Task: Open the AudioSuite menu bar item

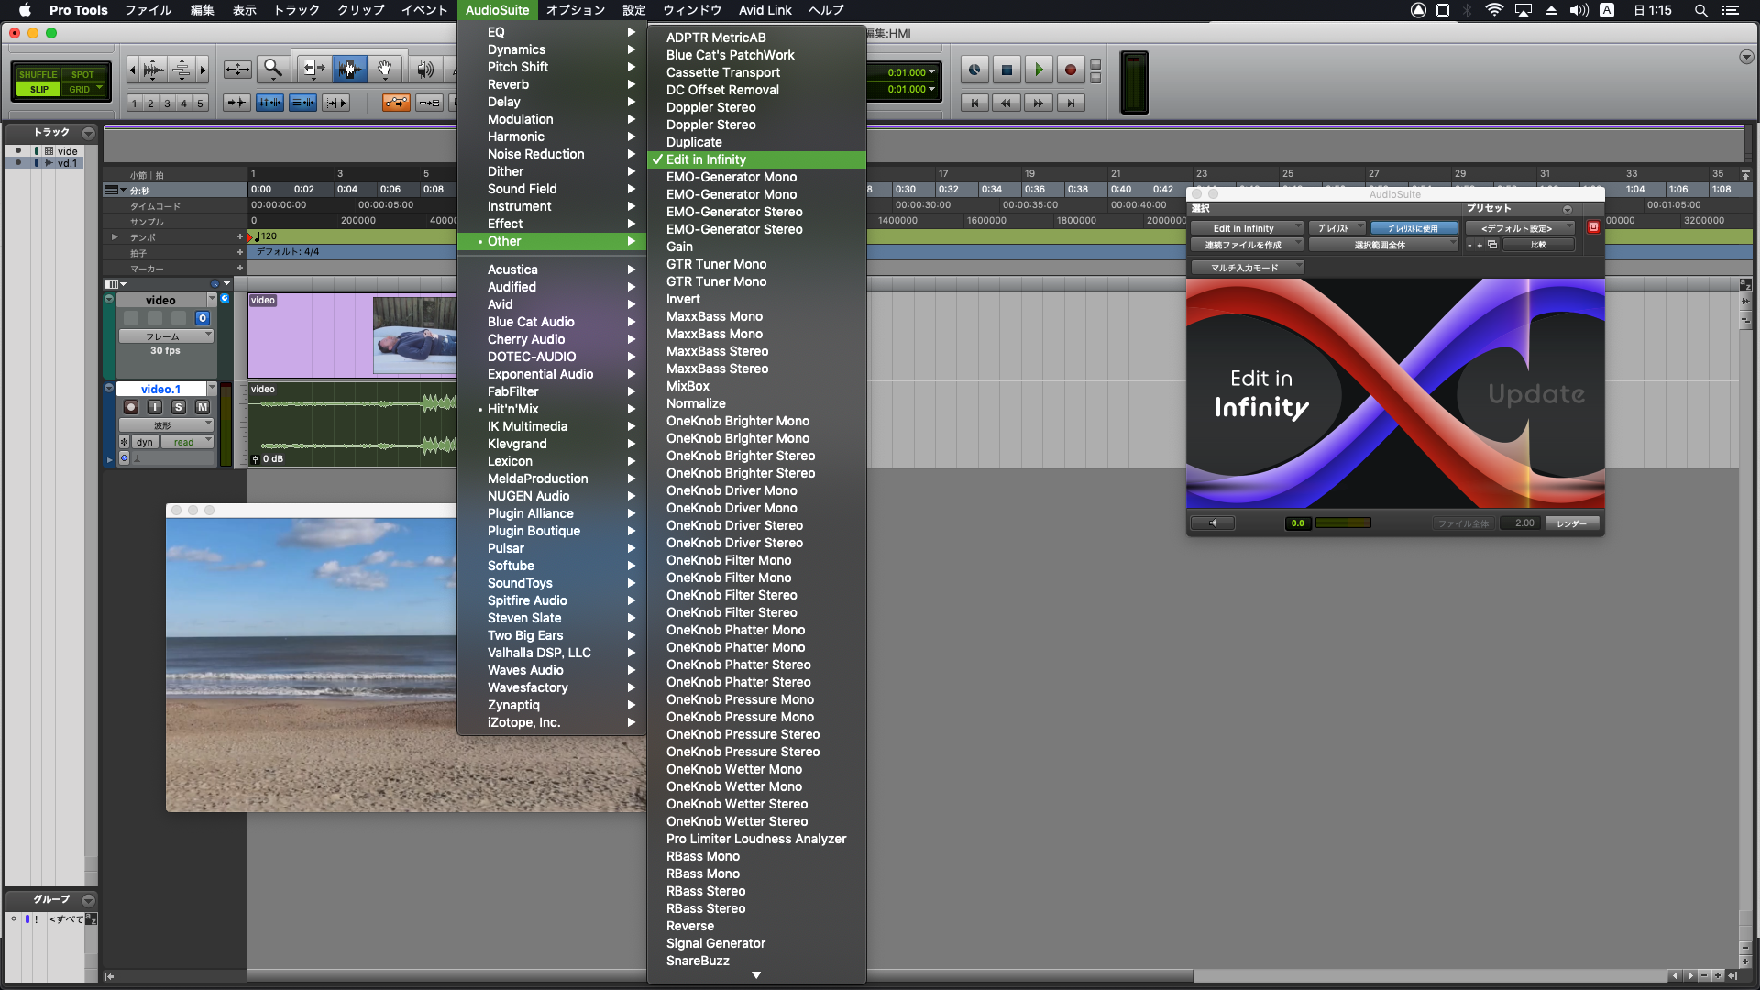Action: pyautogui.click(x=497, y=10)
